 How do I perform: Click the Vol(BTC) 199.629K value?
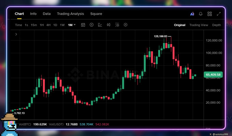pyautogui.click(x=40, y=124)
